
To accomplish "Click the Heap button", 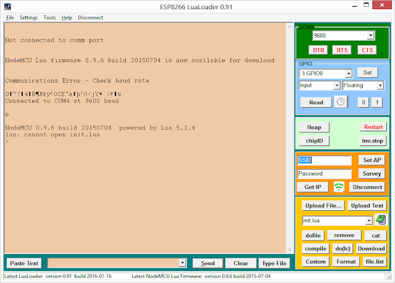I will [x=314, y=127].
